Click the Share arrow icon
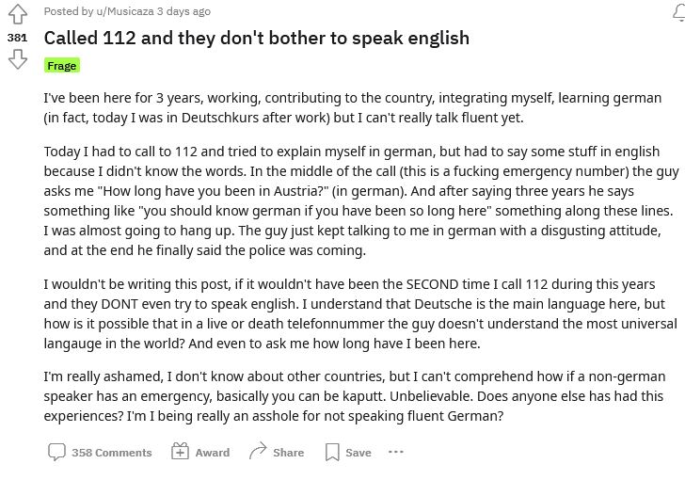The width and height of the screenshot is (685, 480). tap(258, 451)
